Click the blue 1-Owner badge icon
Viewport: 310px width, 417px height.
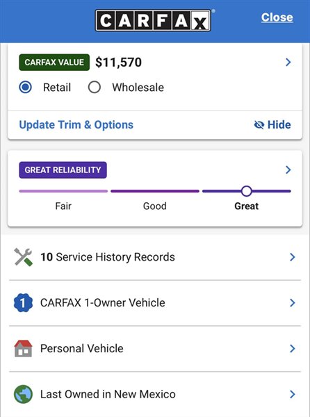23,302
